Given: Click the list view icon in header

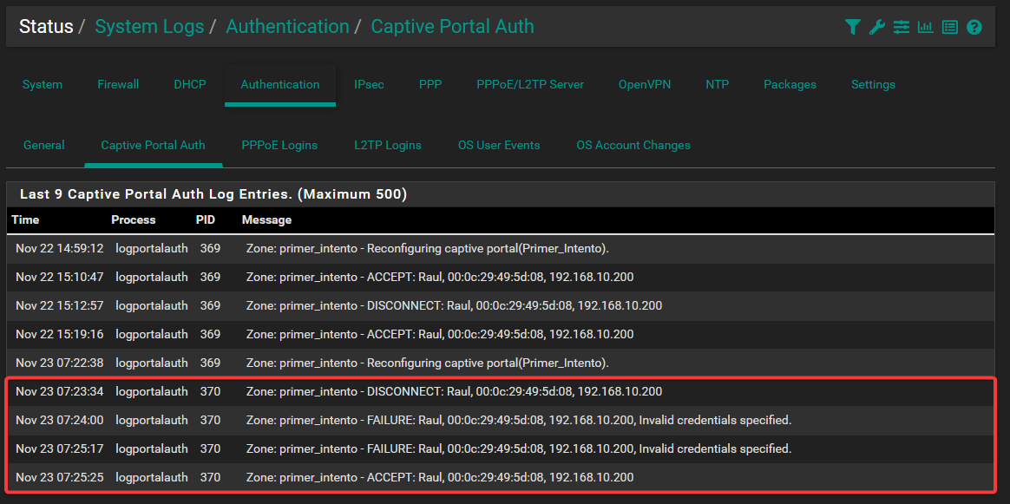Looking at the screenshot, I should pos(950,27).
